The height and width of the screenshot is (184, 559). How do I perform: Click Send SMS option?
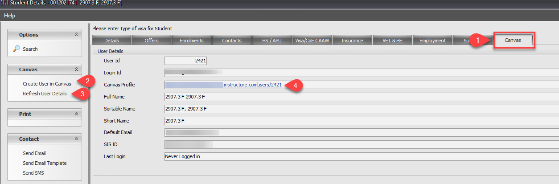point(33,173)
